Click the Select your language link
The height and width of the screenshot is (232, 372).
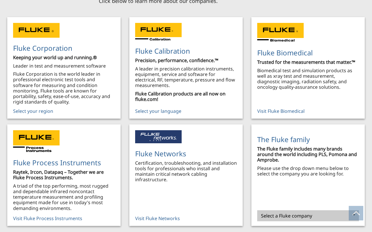coord(158,111)
